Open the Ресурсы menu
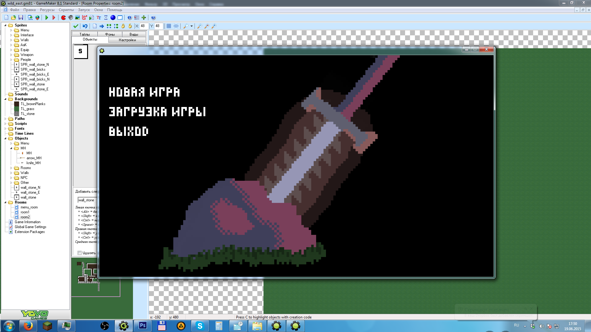The height and width of the screenshot is (332, 591). 47,10
